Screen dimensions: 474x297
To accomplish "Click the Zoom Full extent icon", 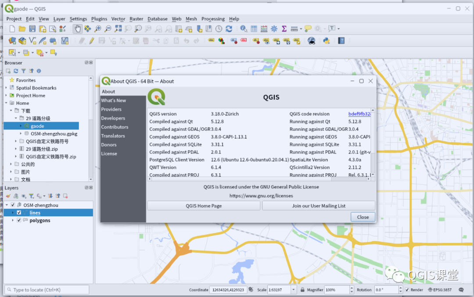I will tap(118, 29).
